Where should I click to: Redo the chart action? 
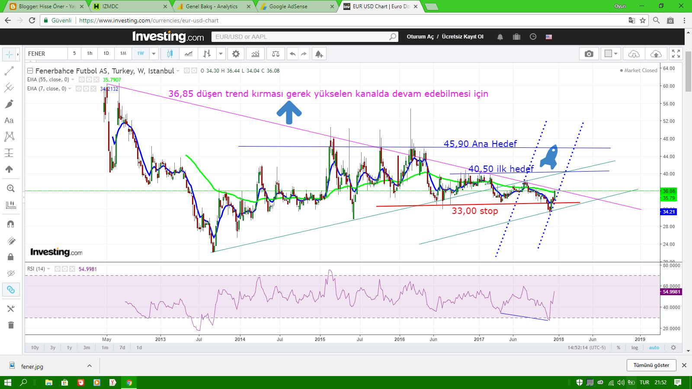[x=304, y=54]
